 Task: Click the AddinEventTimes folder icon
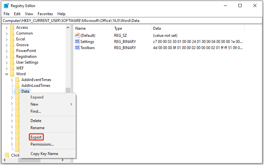(18, 80)
